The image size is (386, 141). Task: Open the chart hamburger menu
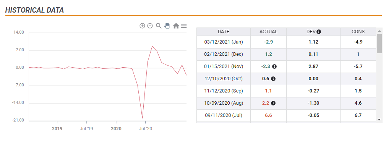click(x=184, y=26)
